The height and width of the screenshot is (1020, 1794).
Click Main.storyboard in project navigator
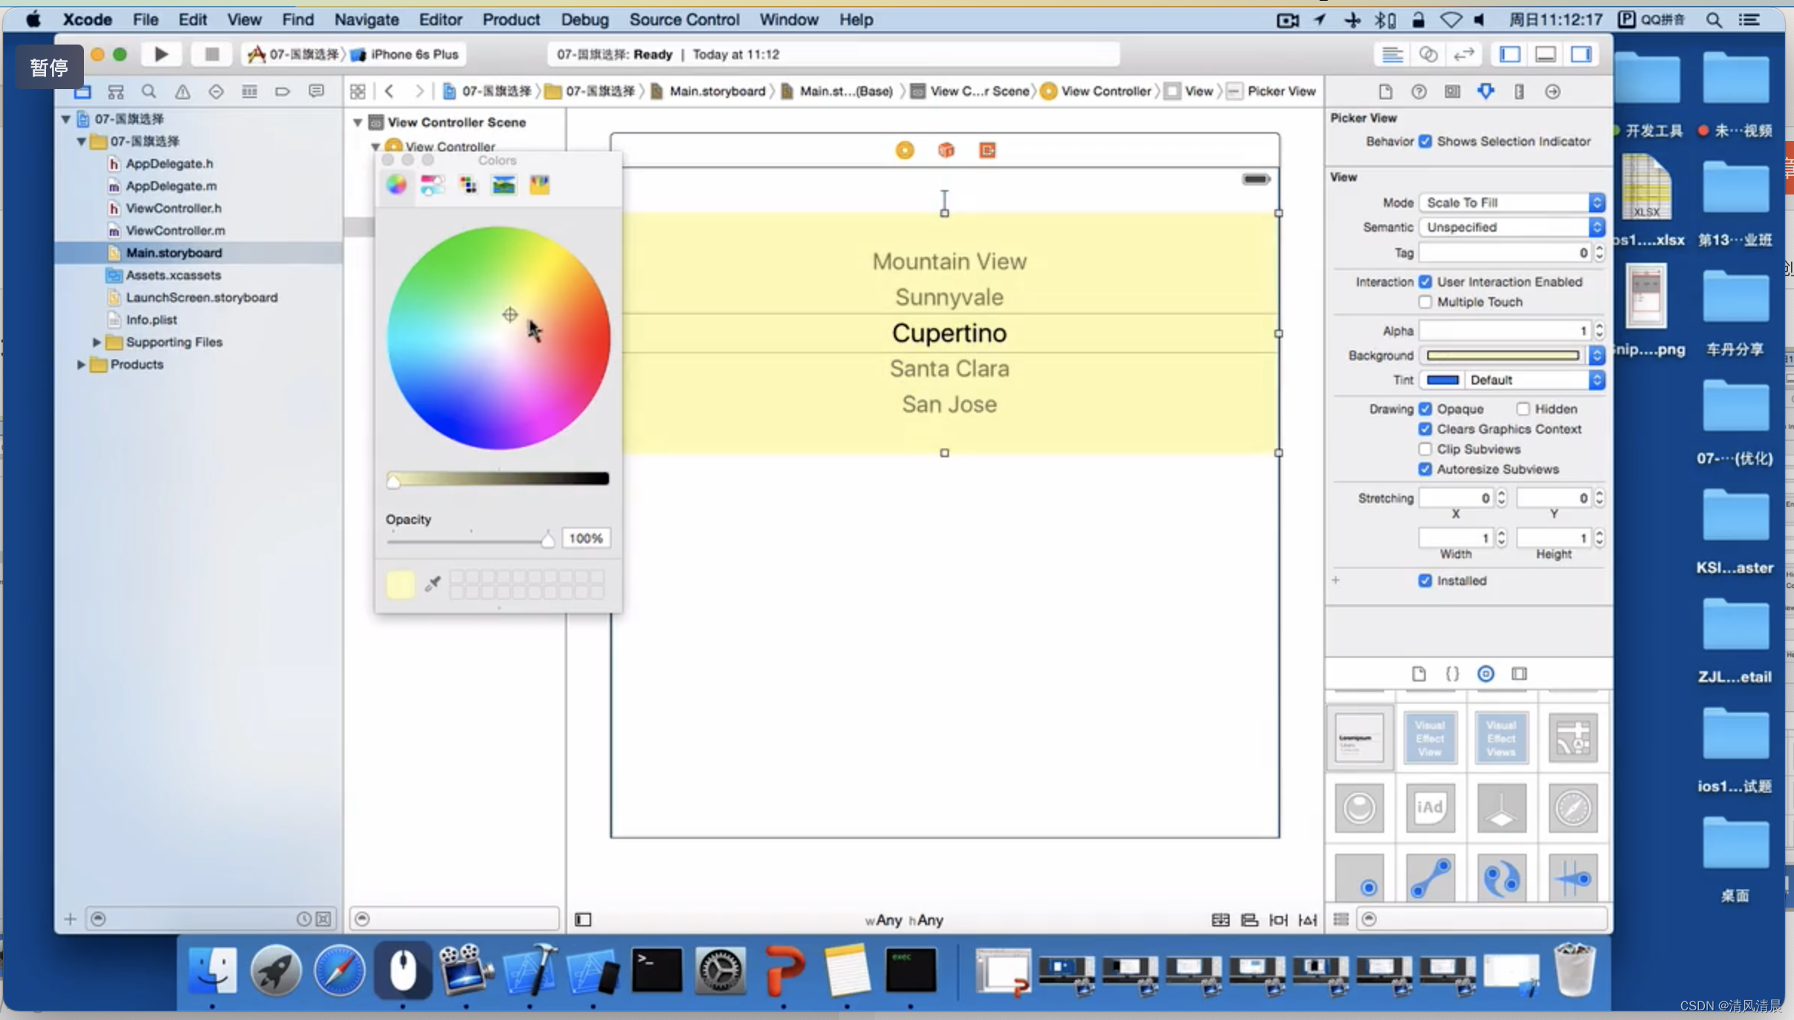(174, 252)
